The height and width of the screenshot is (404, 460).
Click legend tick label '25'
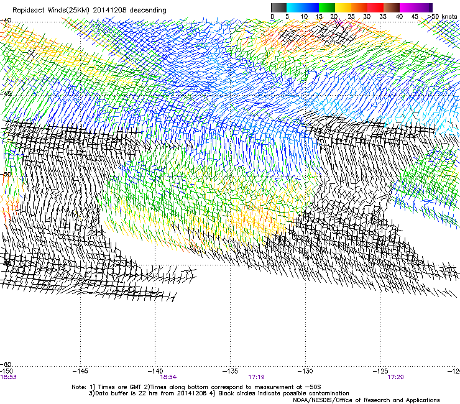351,16
